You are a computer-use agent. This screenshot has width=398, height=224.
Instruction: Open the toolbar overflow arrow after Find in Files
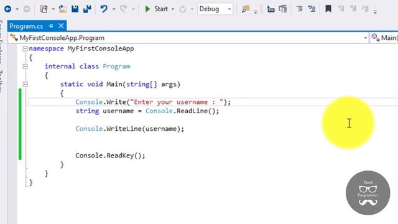point(256,12)
